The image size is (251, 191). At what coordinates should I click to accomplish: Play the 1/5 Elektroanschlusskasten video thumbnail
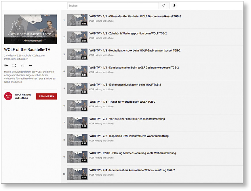coord(77,89)
